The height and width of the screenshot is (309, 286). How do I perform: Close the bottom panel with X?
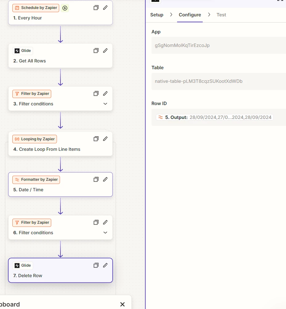[122, 304]
